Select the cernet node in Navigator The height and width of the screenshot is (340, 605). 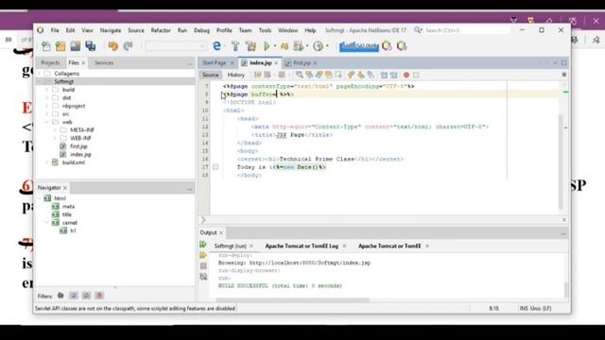pyautogui.click(x=70, y=223)
